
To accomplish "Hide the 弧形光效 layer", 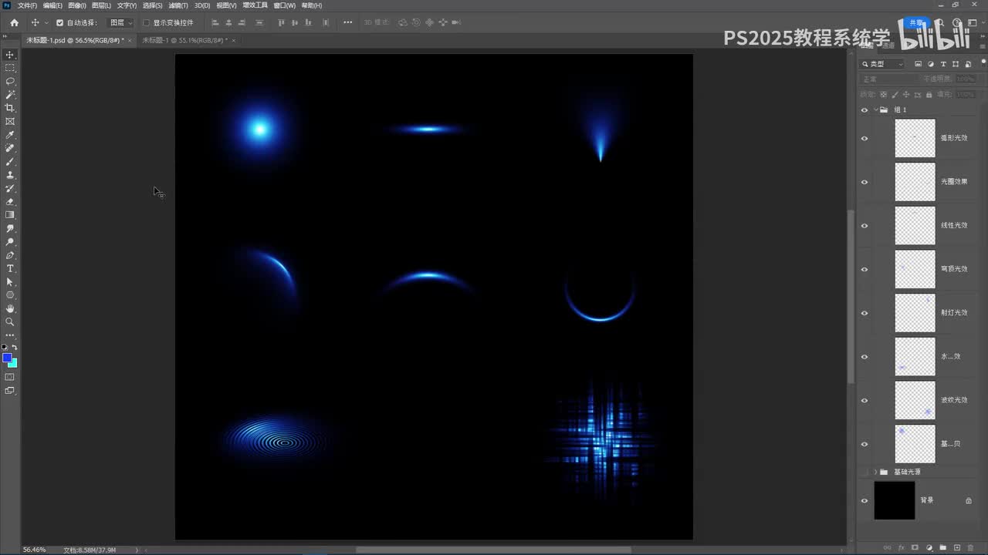I will point(864,139).
